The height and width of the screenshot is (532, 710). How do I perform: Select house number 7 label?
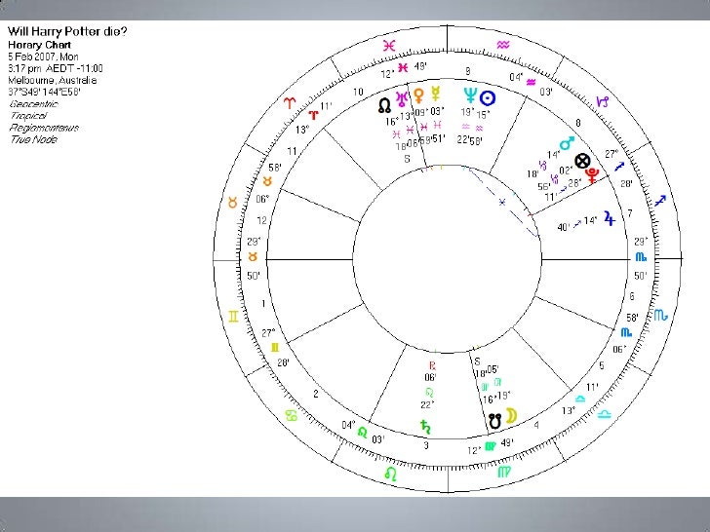[x=630, y=213]
